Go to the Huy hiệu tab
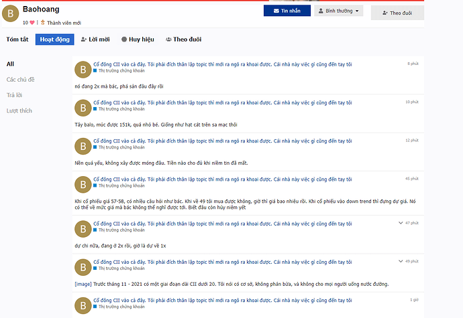Screen dimensions: 463x318 click(x=138, y=39)
